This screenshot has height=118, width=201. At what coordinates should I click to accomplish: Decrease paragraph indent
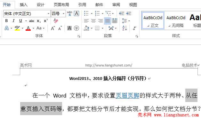pos(122,13)
